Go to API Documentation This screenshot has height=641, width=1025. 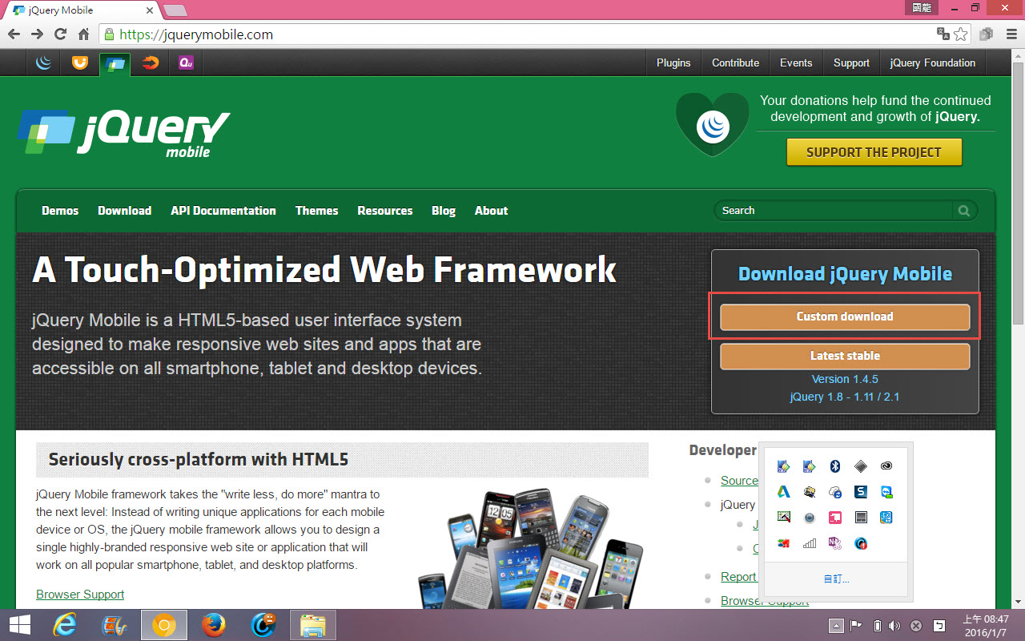[223, 211]
